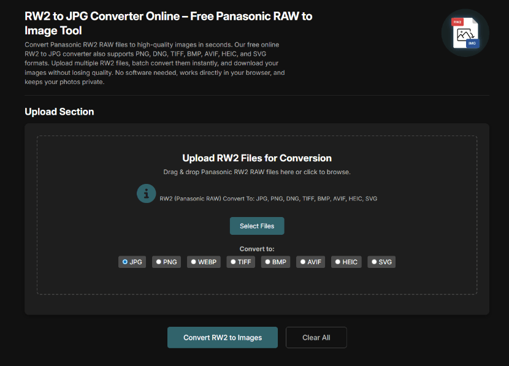Start conversion with Convert RW2 to Images
The image size is (509, 366).
coord(223,337)
